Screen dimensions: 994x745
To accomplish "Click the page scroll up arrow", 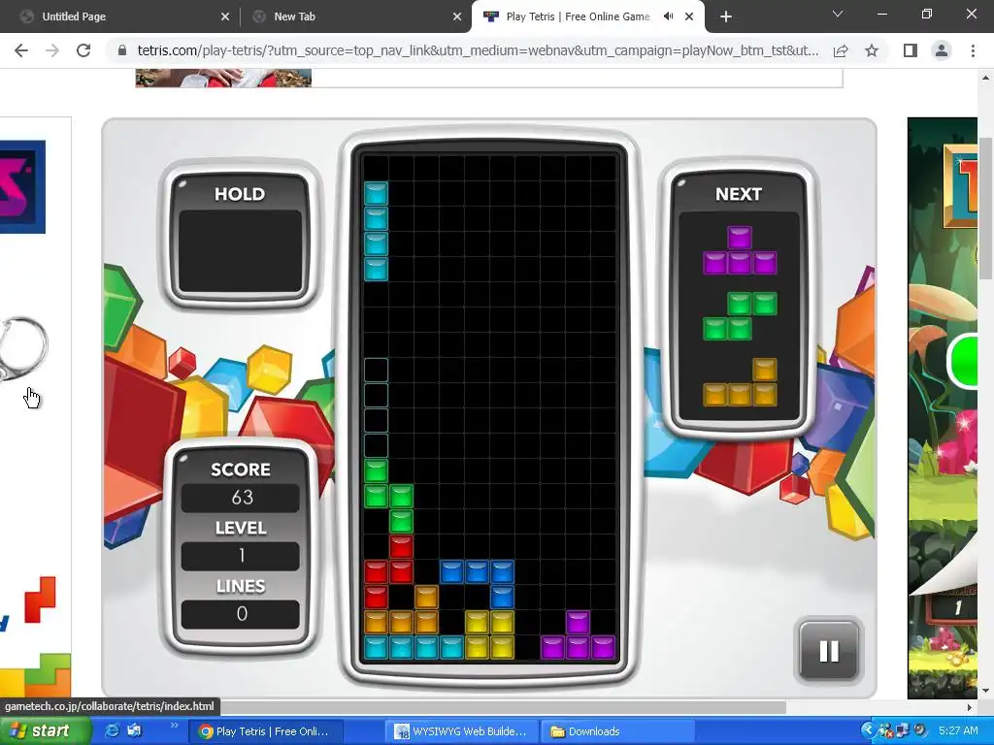I will coord(986,78).
